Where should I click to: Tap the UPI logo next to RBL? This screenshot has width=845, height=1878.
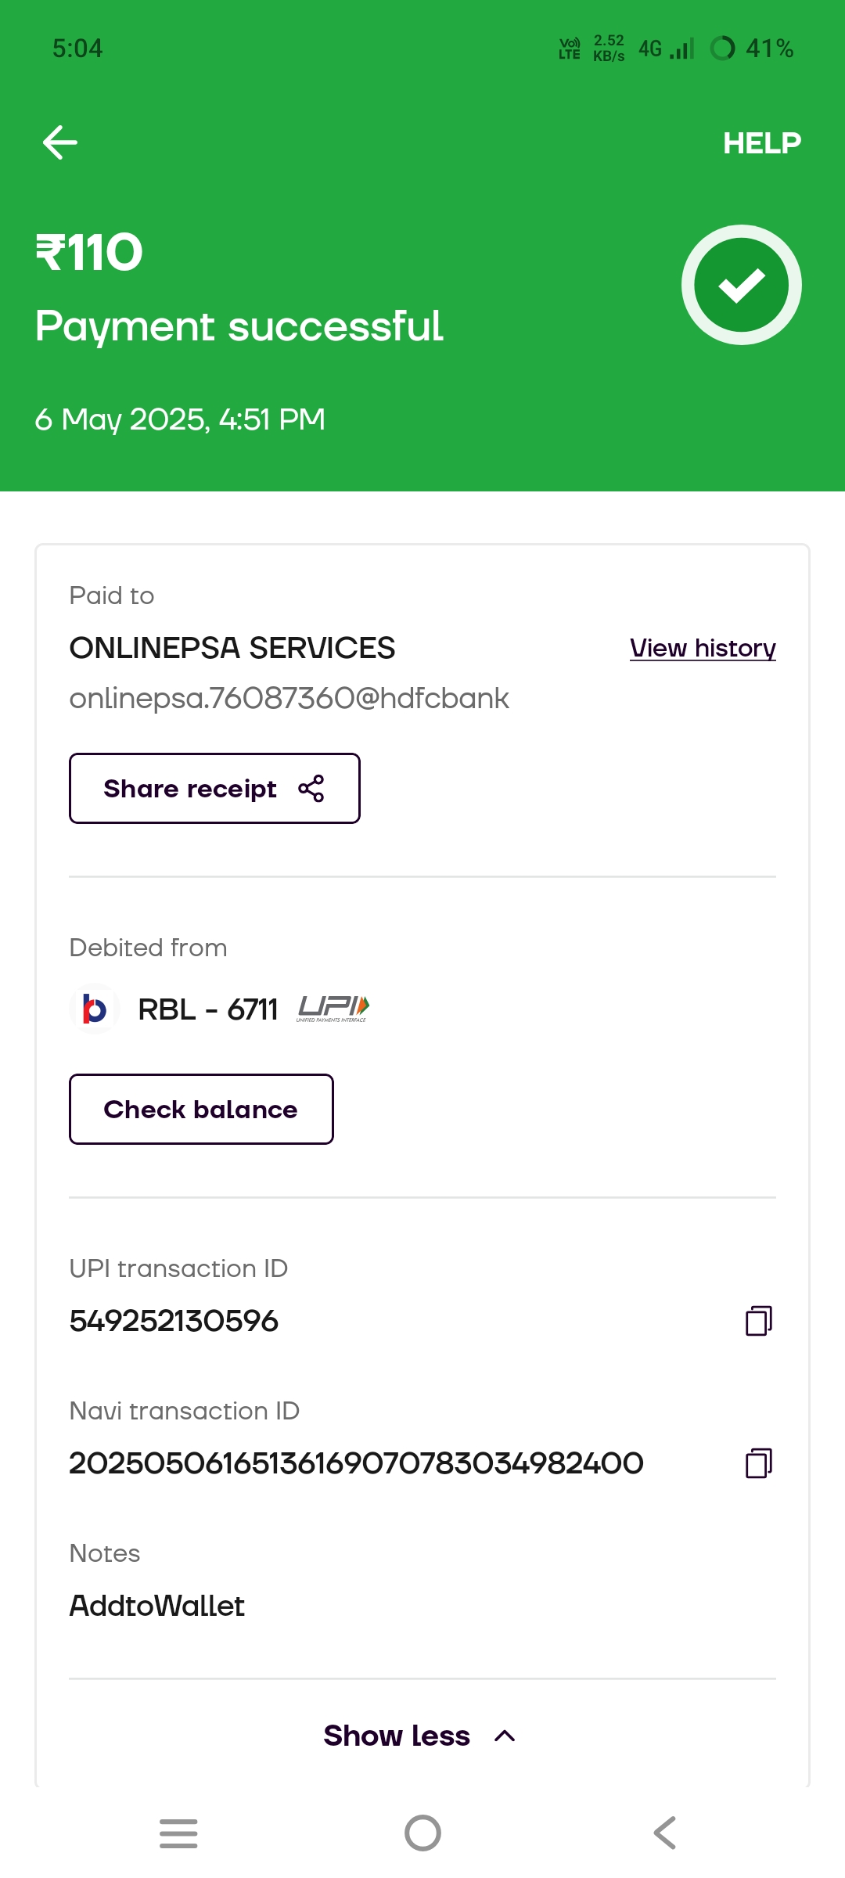pos(333,1009)
